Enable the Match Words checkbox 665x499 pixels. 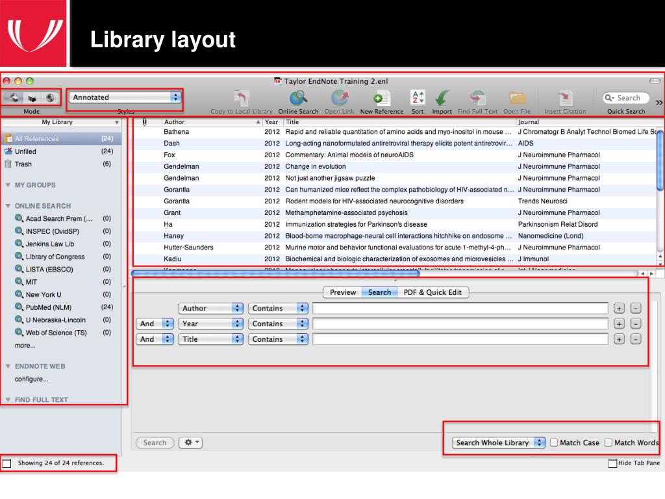click(609, 442)
